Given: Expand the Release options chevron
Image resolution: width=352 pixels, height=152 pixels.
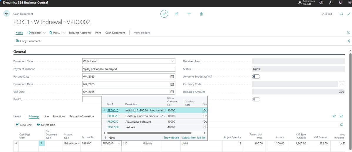Looking at the screenshot, I should pos(44,33).
